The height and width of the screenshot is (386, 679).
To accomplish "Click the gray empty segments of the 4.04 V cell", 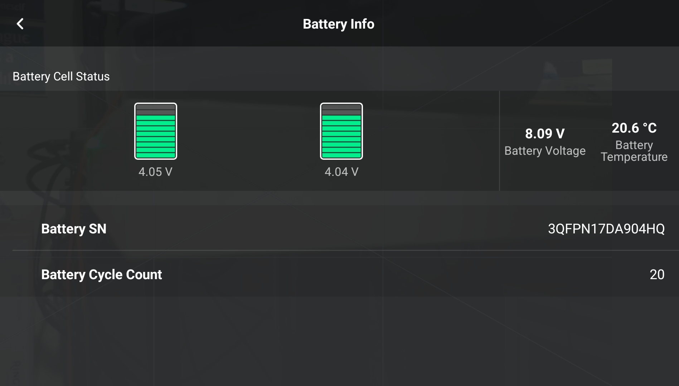I will pos(341,109).
